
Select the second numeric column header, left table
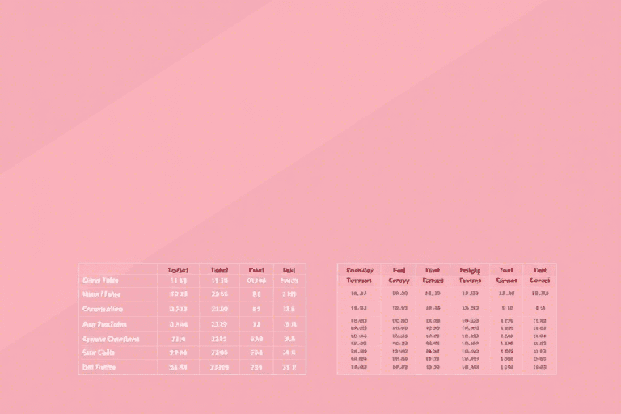point(219,270)
